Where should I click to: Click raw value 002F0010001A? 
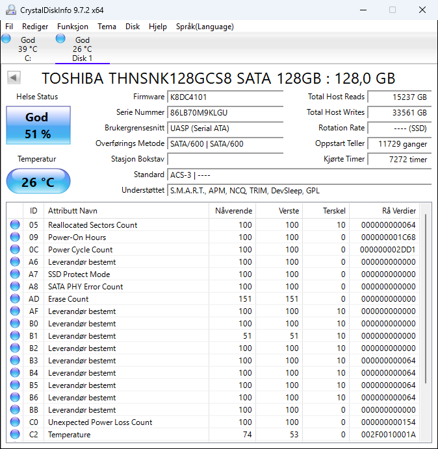click(x=388, y=434)
